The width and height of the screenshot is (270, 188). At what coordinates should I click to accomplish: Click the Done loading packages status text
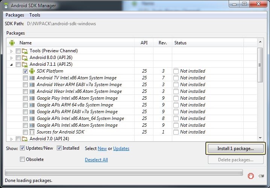(x=29, y=180)
